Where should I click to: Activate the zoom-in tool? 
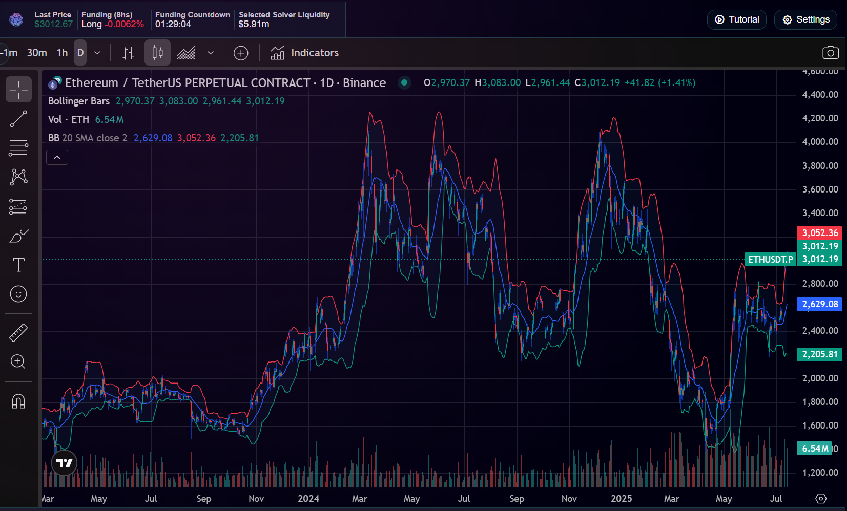pyautogui.click(x=18, y=361)
